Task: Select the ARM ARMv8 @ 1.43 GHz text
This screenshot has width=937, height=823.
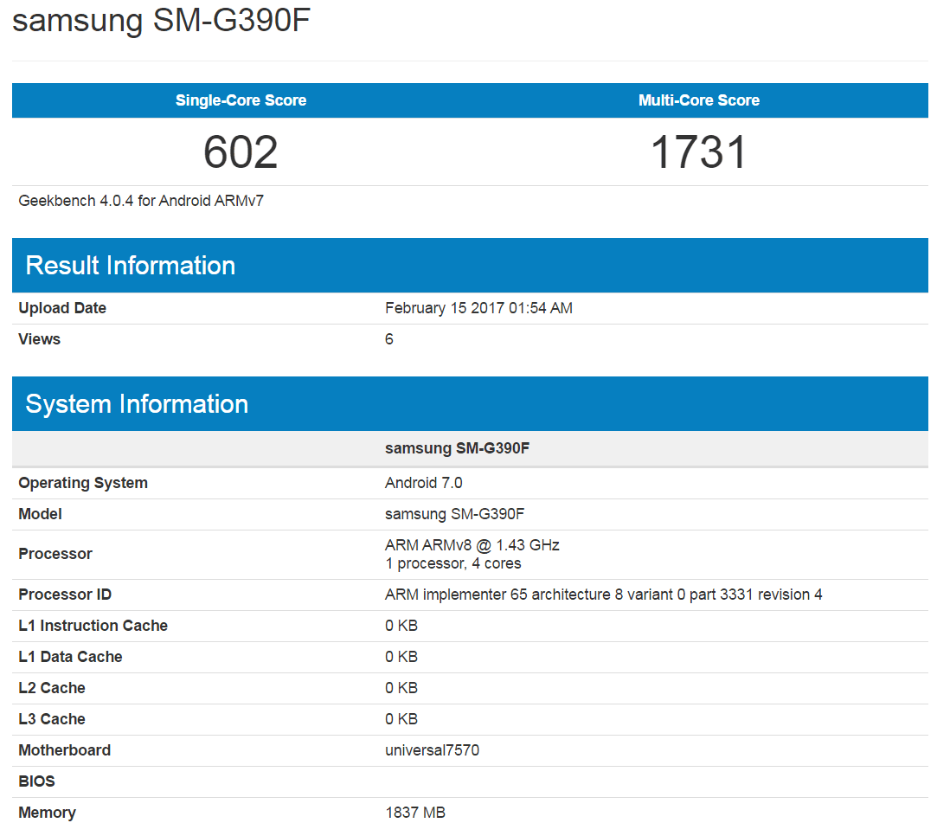Action: [472, 545]
